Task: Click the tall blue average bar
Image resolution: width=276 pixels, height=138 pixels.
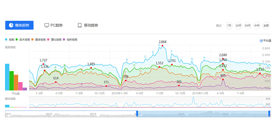Action: 7,77
